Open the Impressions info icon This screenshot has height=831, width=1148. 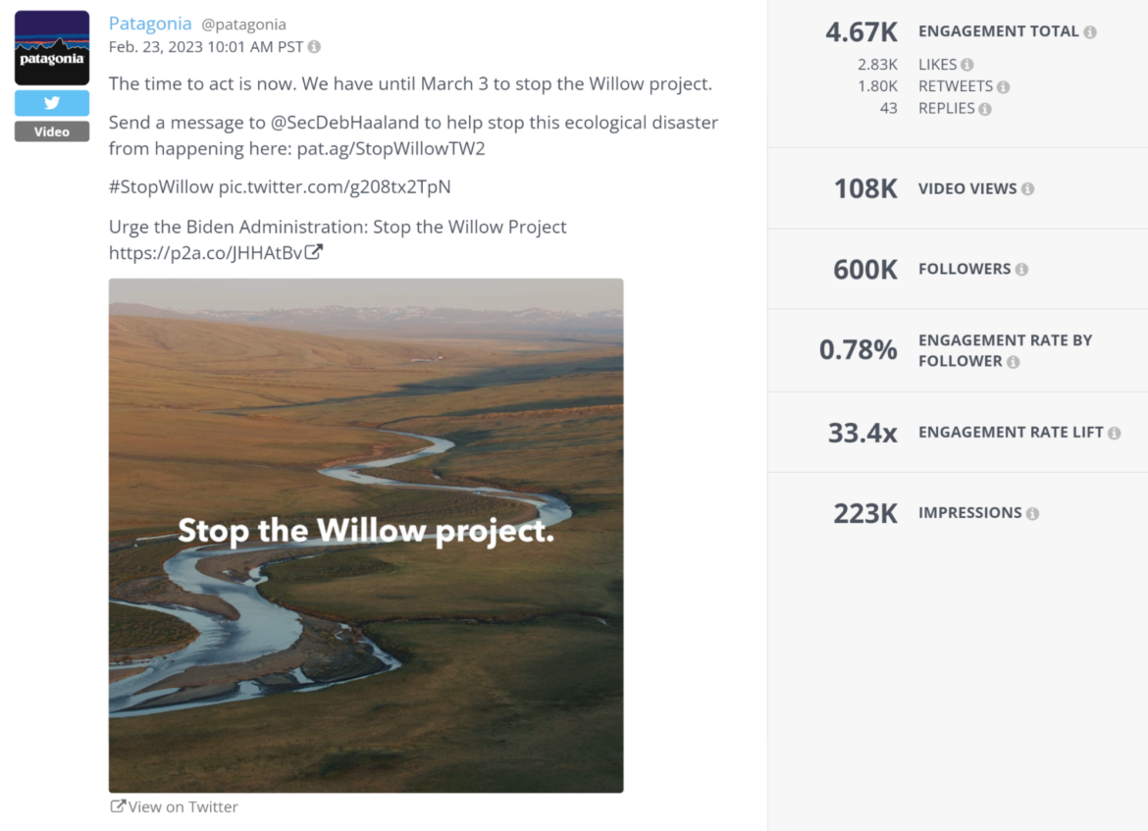(x=1032, y=512)
